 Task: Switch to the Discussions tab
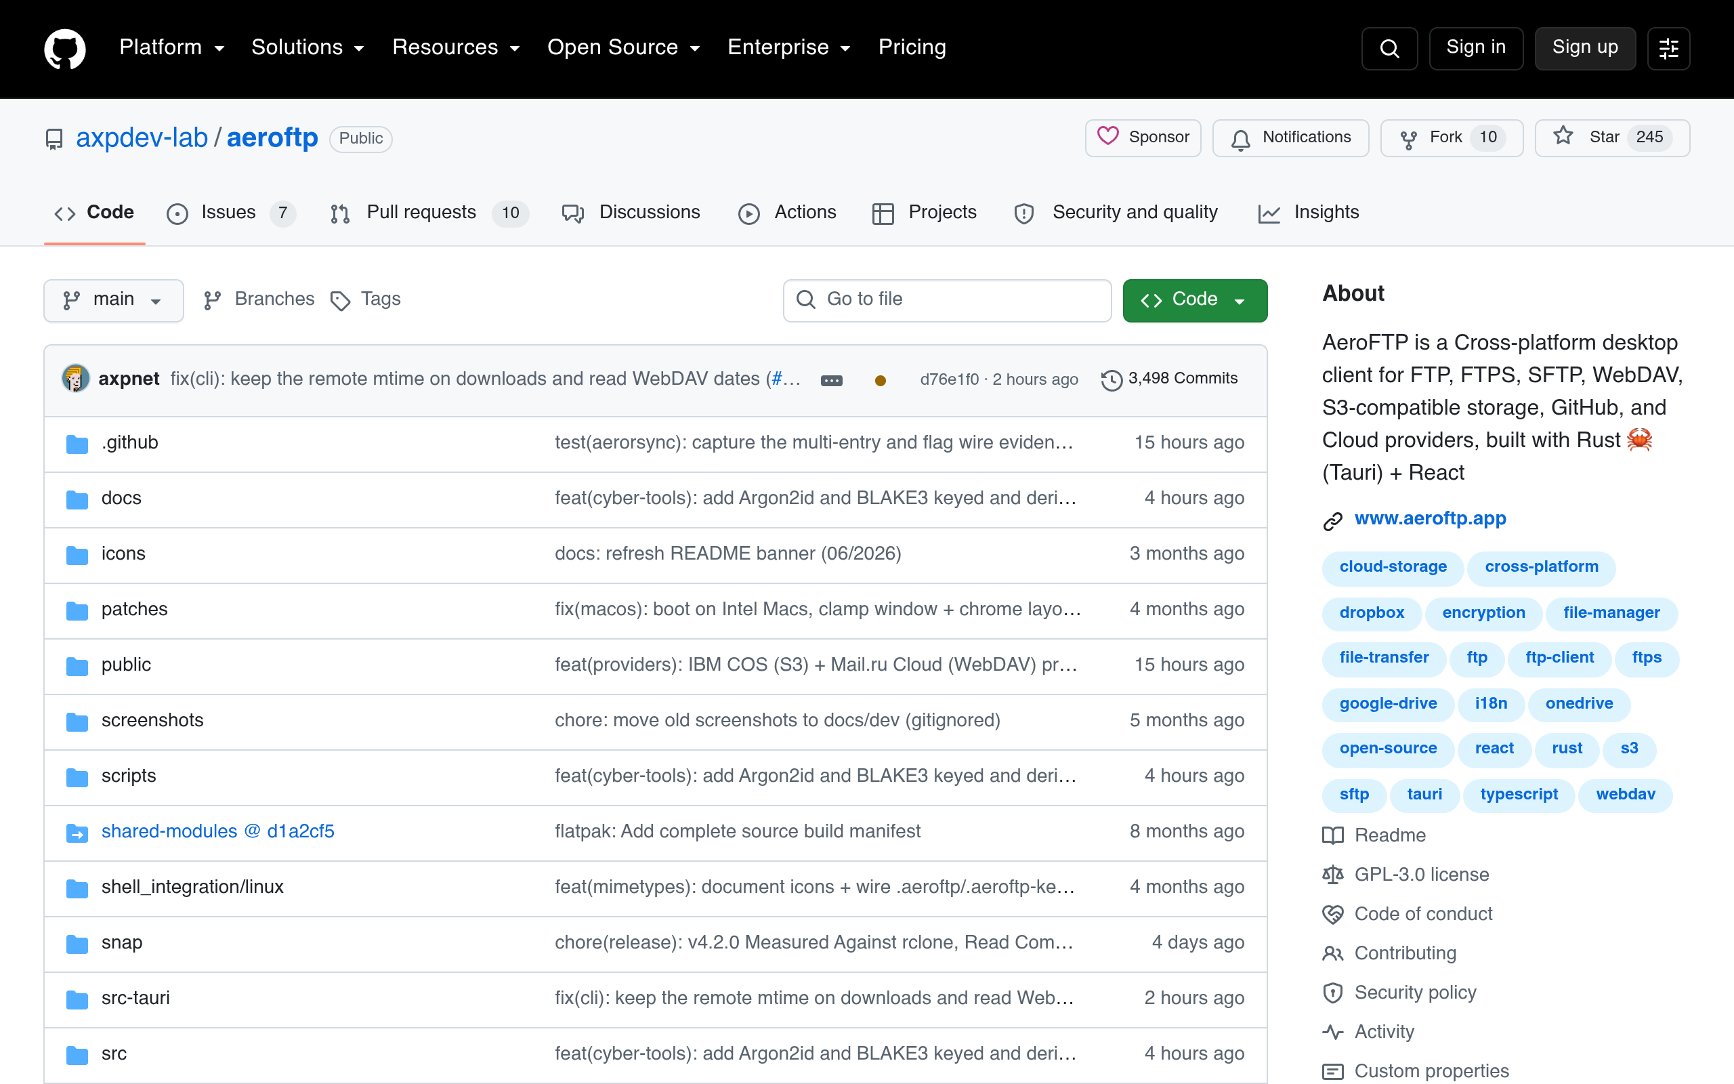pyautogui.click(x=631, y=213)
